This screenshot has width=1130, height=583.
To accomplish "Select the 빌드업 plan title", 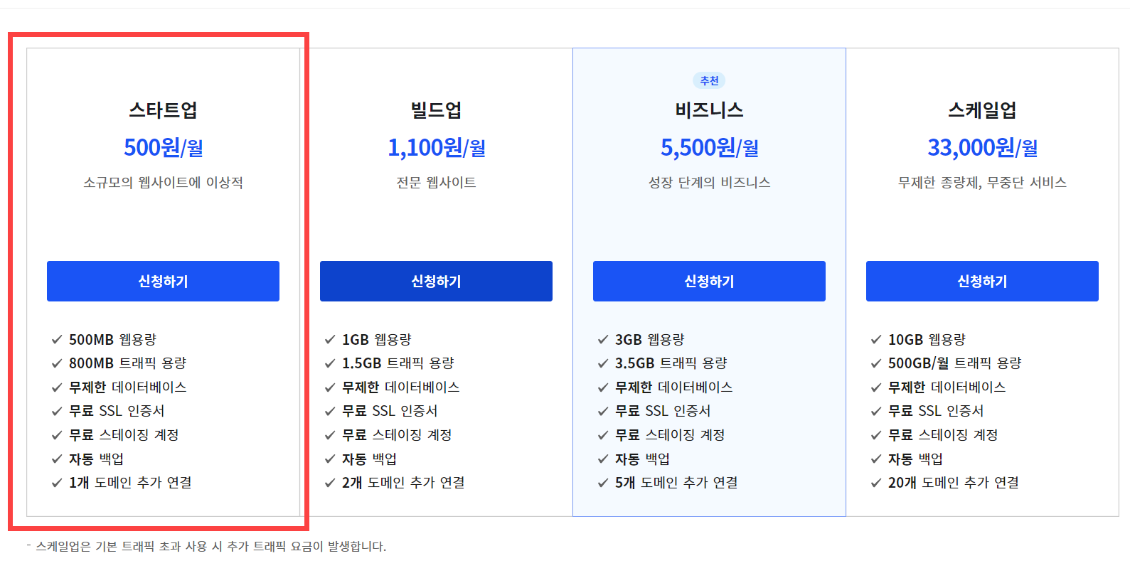I will 436,110.
